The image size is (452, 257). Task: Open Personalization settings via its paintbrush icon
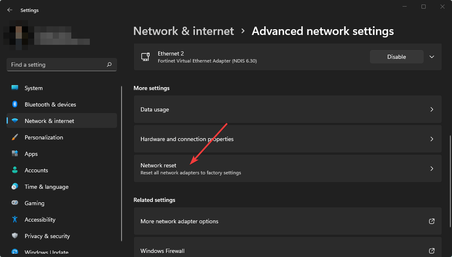(15, 137)
